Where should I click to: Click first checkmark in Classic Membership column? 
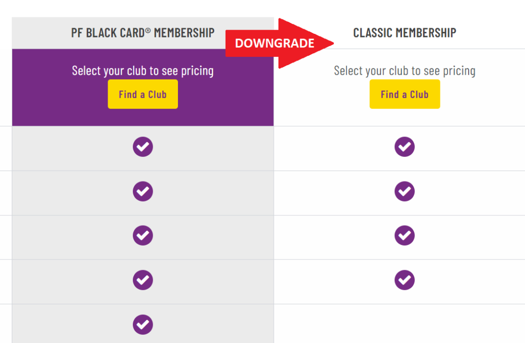(x=405, y=147)
